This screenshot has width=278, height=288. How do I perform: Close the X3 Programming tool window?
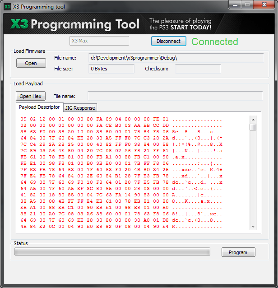point(264,5)
